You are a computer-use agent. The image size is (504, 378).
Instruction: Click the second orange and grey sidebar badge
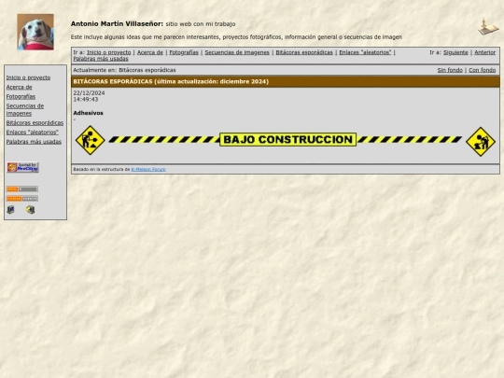(x=22, y=199)
